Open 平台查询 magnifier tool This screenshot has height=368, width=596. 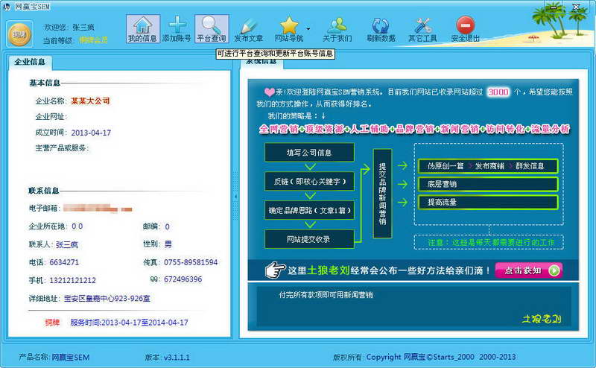tap(212, 28)
